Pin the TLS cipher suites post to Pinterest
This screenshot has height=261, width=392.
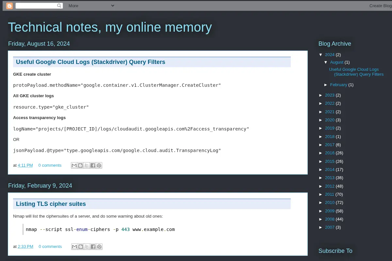click(x=99, y=247)
